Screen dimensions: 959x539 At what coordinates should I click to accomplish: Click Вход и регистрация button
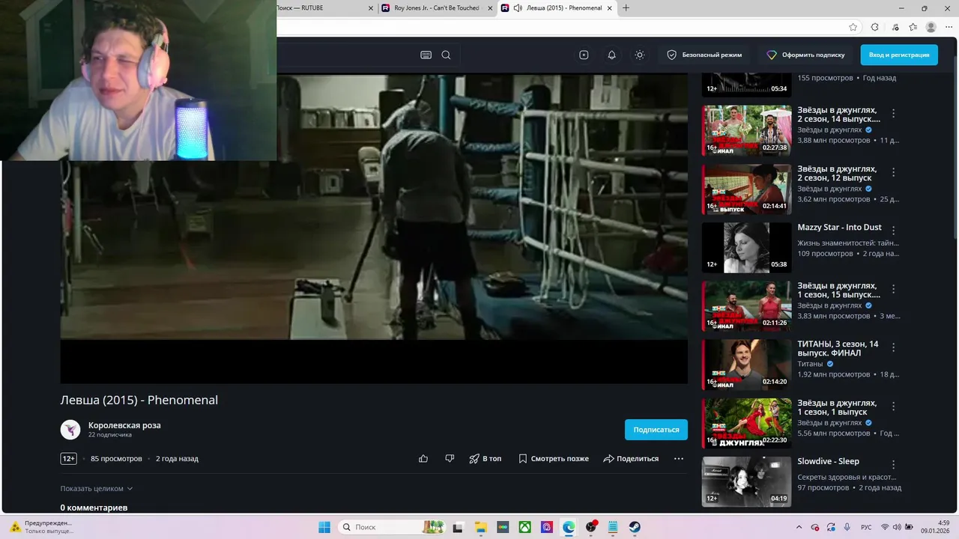(x=899, y=55)
